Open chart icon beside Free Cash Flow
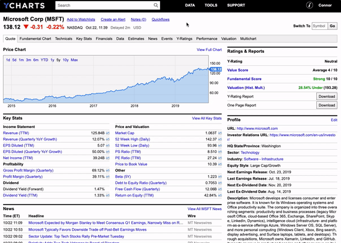This screenshot has height=243, width=341. 220,189
